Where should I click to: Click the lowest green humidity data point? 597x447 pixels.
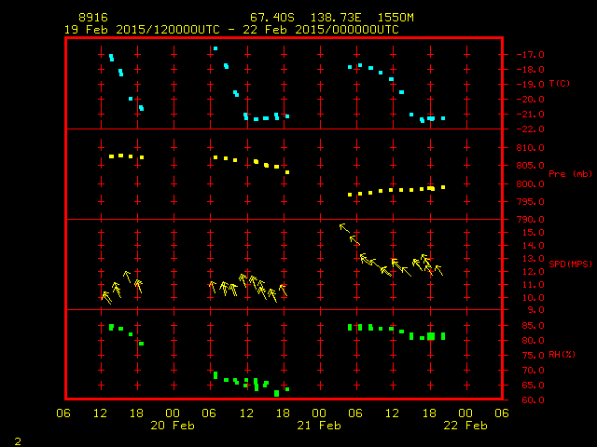tap(276, 393)
